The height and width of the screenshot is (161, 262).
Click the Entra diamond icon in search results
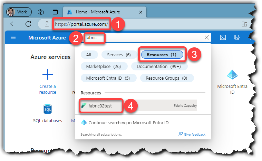pos(84,123)
